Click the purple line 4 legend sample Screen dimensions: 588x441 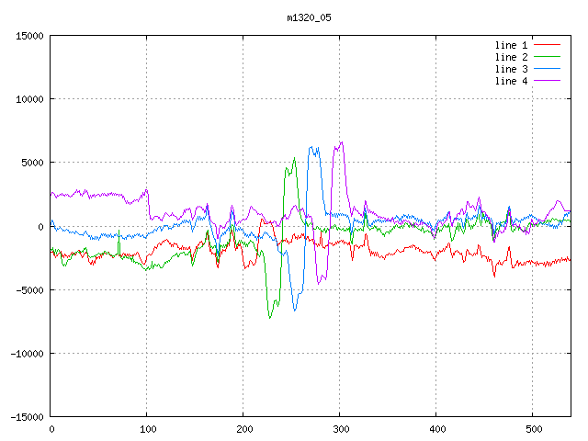(547, 81)
